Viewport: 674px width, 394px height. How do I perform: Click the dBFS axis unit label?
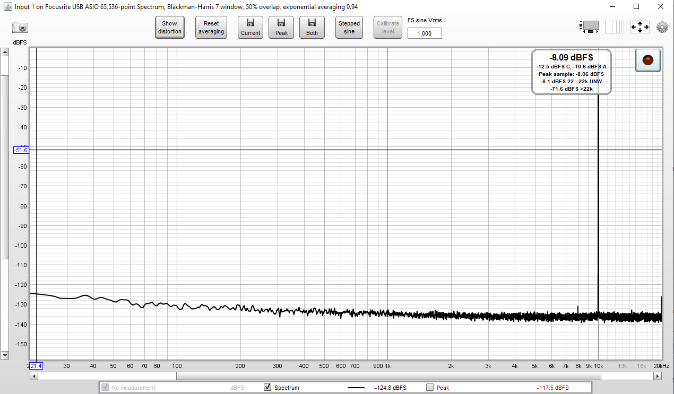pyautogui.click(x=20, y=42)
